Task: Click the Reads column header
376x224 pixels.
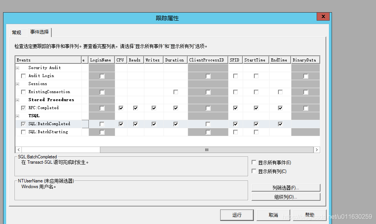Action: (x=136, y=60)
